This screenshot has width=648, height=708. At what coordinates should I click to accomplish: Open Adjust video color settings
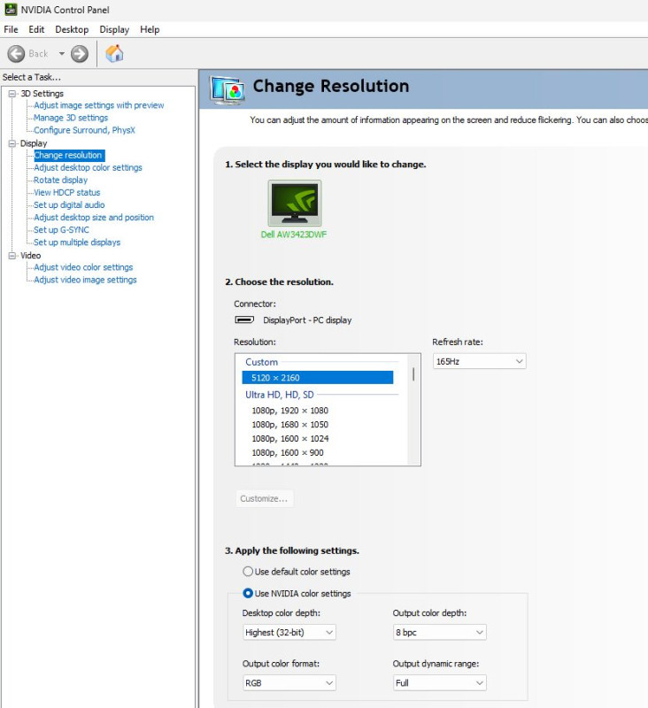pyautogui.click(x=83, y=267)
